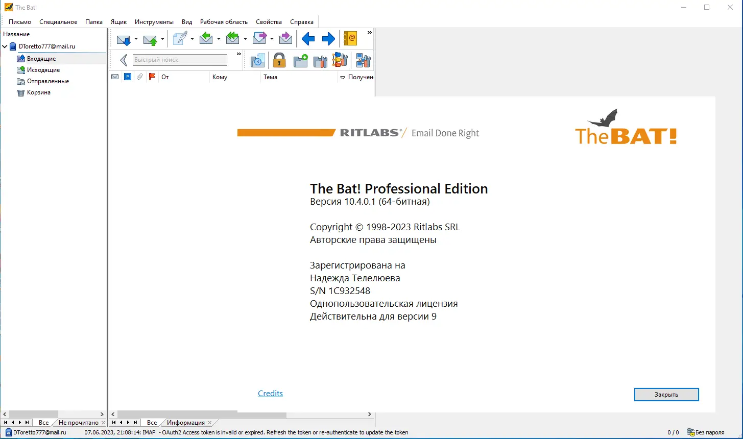Open the Рабочая область menu

click(224, 22)
